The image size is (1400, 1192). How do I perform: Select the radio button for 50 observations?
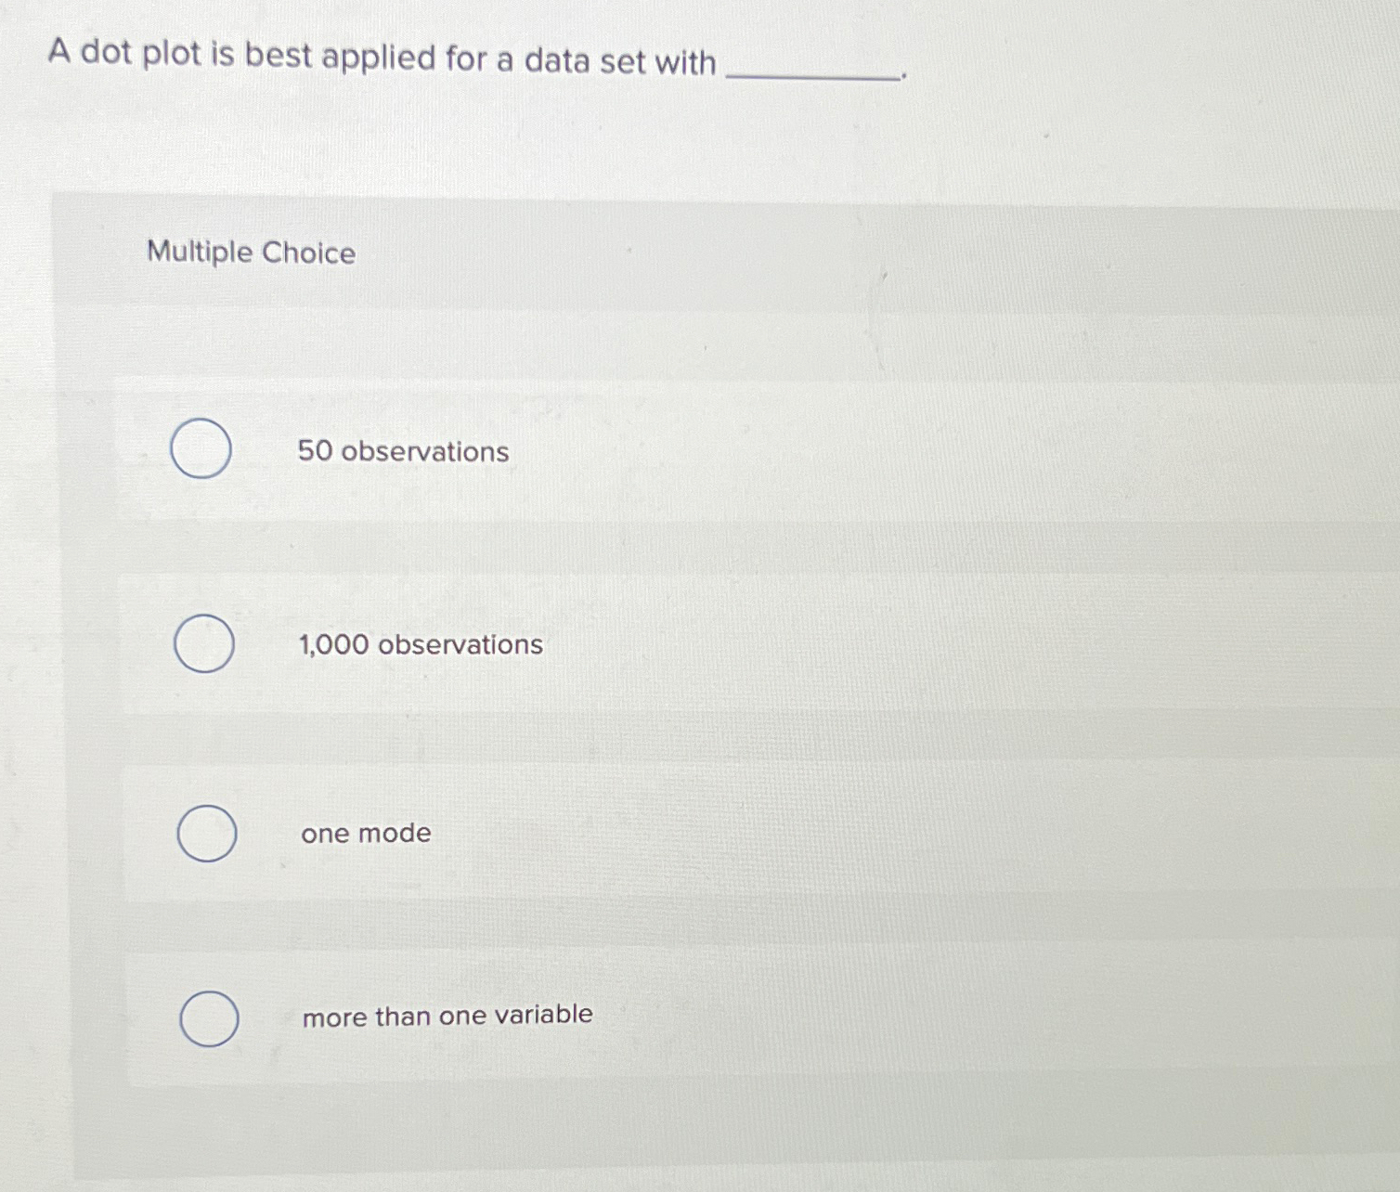coord(202,450)
